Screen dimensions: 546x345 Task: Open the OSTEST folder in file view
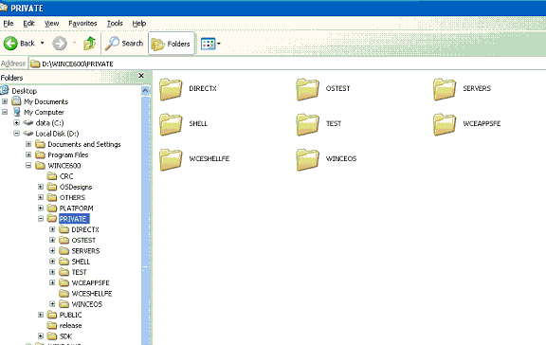323,89
